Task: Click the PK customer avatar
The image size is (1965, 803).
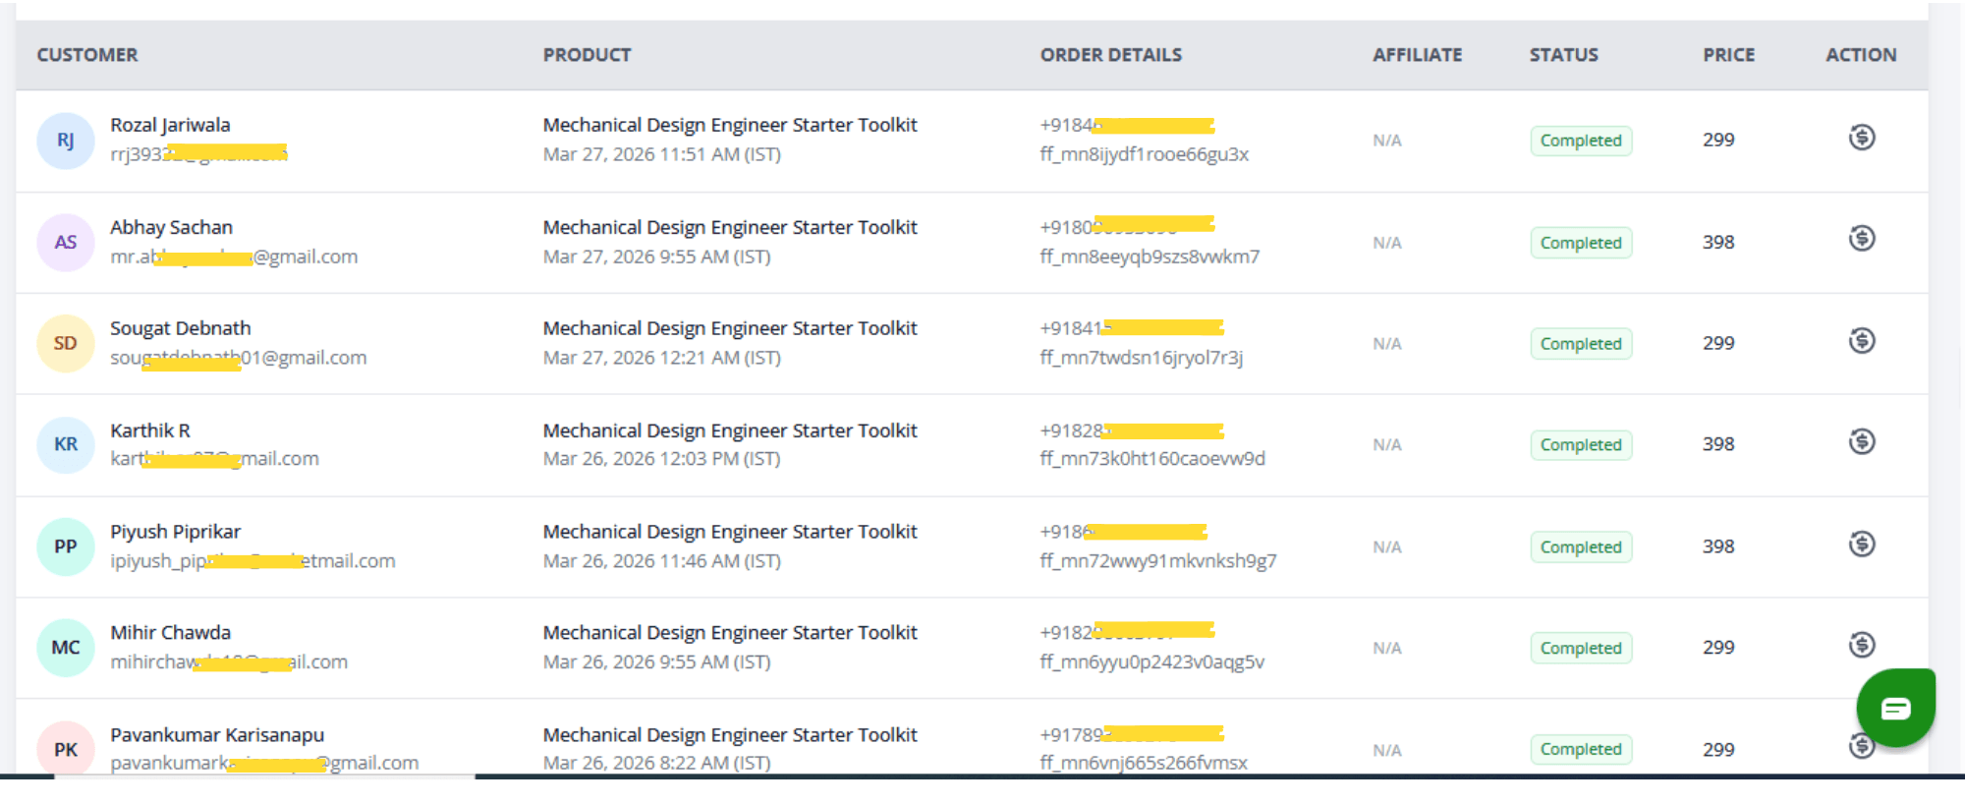Action: click(x=65, y=749)
